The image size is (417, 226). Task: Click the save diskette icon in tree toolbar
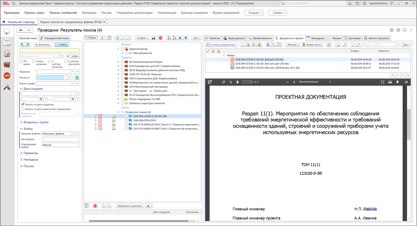154,38
